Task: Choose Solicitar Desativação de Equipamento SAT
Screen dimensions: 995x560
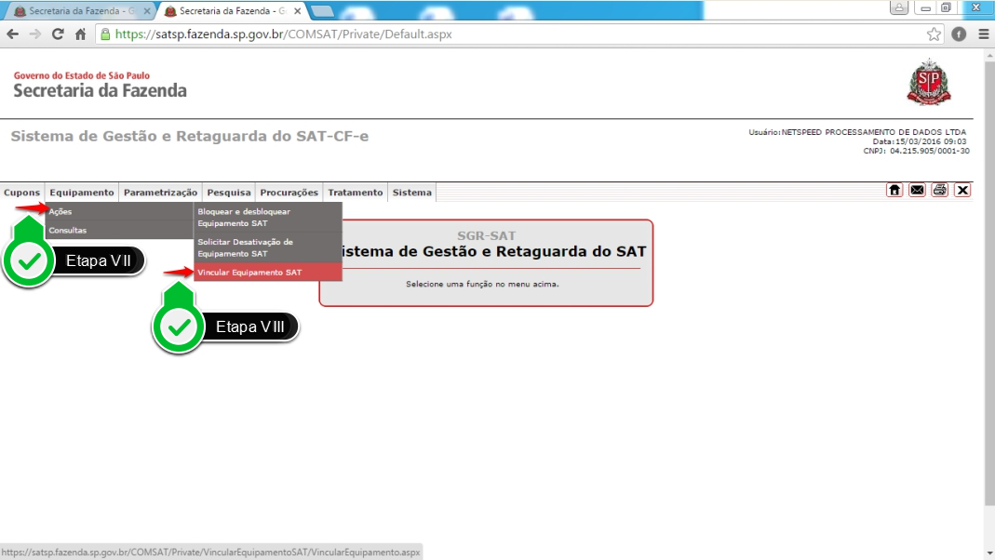Action: (x=268, y=248)
